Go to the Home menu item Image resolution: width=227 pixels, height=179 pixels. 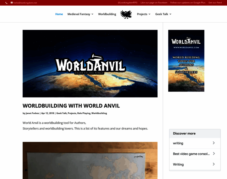click(59, 14)
